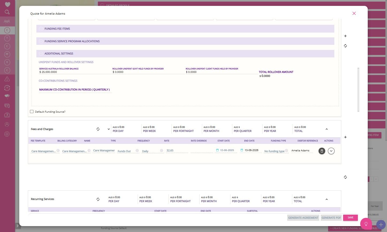Close the Quote for Amelia Adams dialog

tap(354, 13)
